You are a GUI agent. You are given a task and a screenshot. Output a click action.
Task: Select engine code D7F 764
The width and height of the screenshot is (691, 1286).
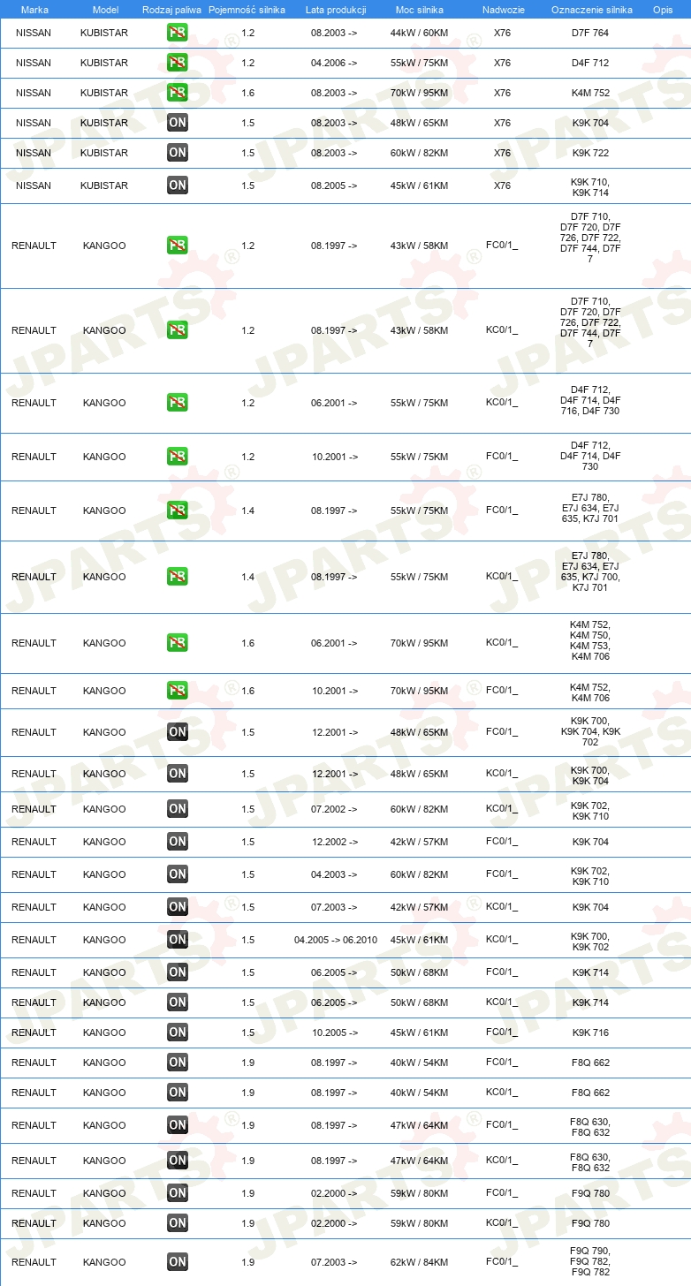click(590, 33)
